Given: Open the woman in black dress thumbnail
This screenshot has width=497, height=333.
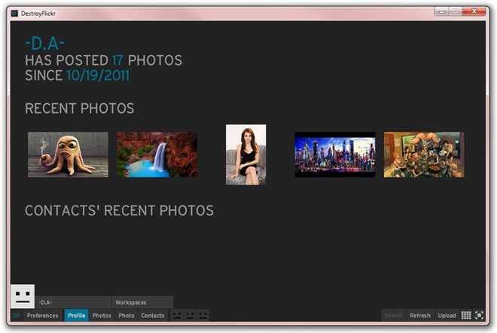Looking at the screenshot, I should (246, 154).
